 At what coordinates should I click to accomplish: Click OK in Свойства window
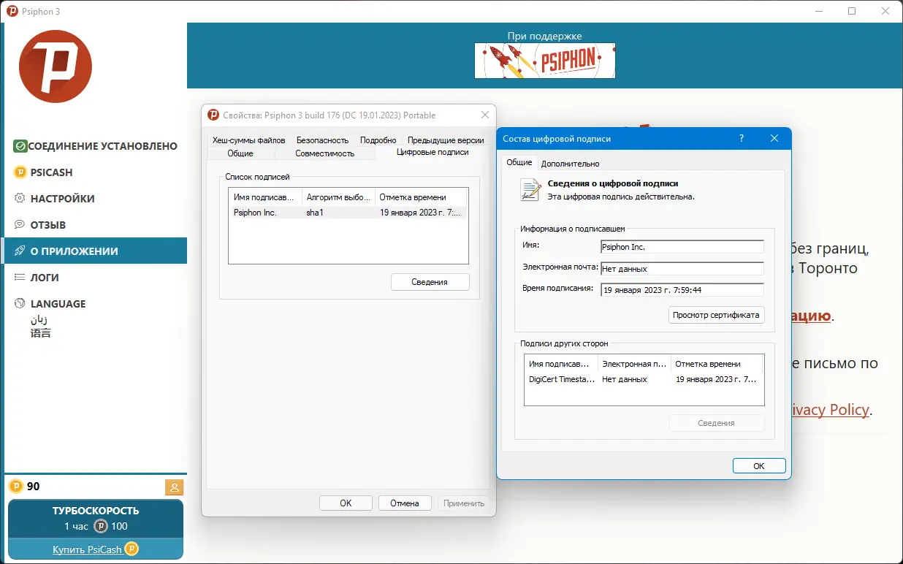coord(346,503)
